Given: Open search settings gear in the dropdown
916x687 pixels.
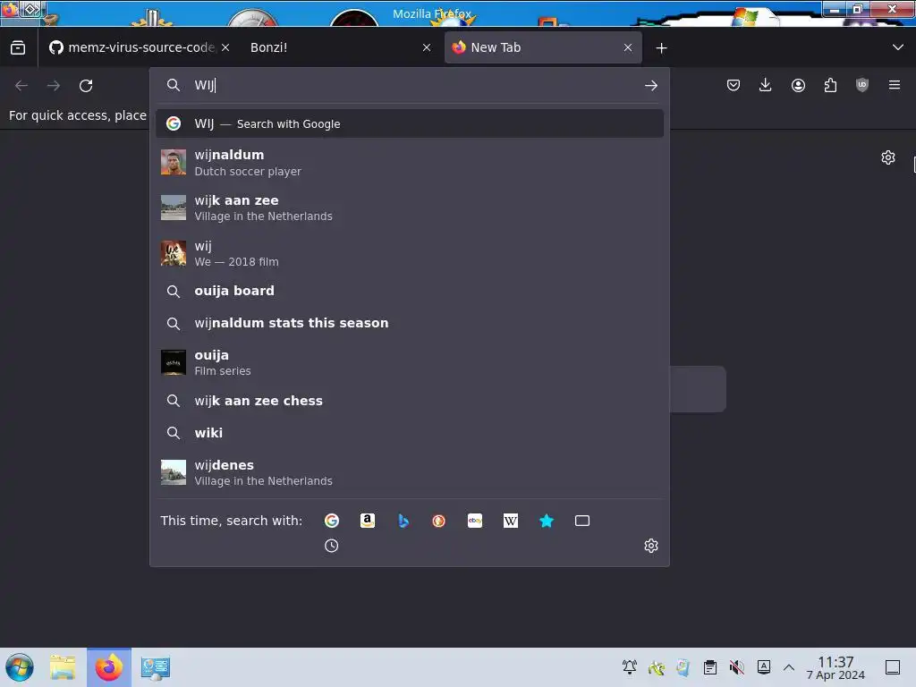Looking at the screenshot, I should click(651, 546).
